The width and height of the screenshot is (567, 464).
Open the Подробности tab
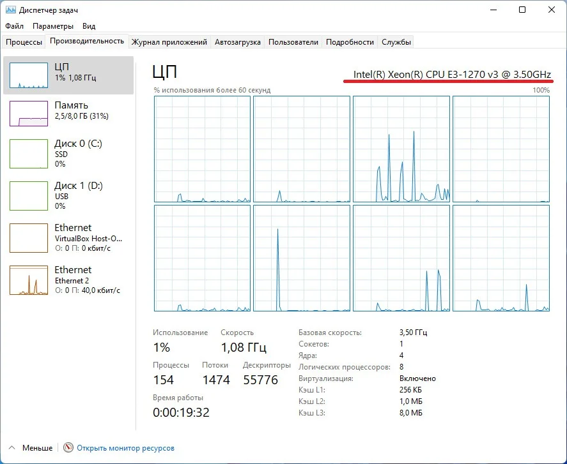click(x=350, y=42)
